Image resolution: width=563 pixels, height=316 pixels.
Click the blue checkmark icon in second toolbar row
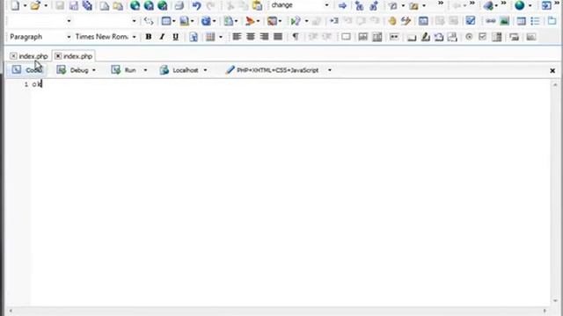tap(471, 21)
